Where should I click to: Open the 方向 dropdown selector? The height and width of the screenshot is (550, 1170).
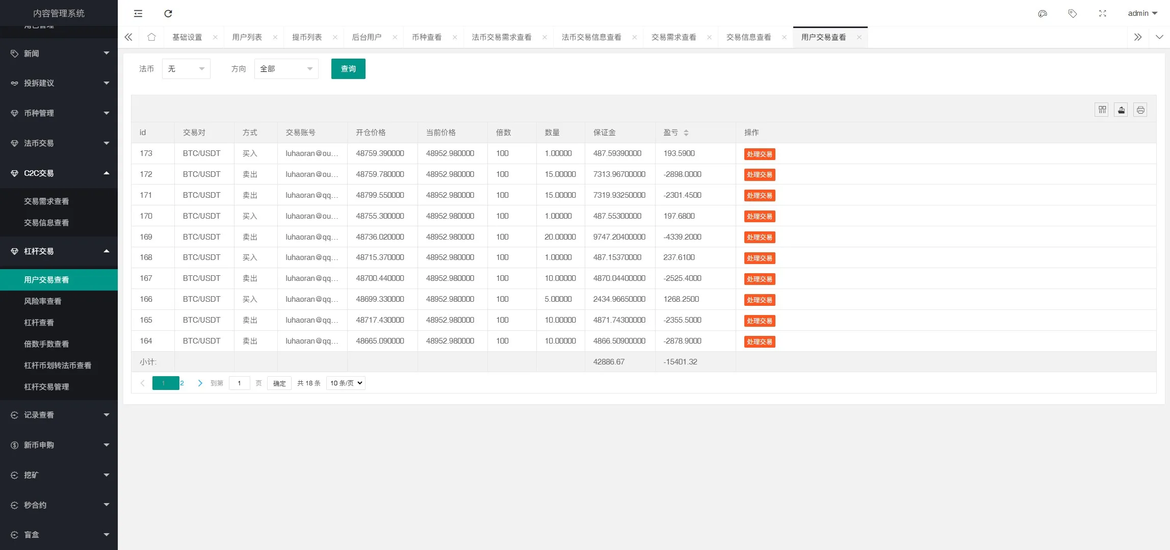[x=287, y=69]
